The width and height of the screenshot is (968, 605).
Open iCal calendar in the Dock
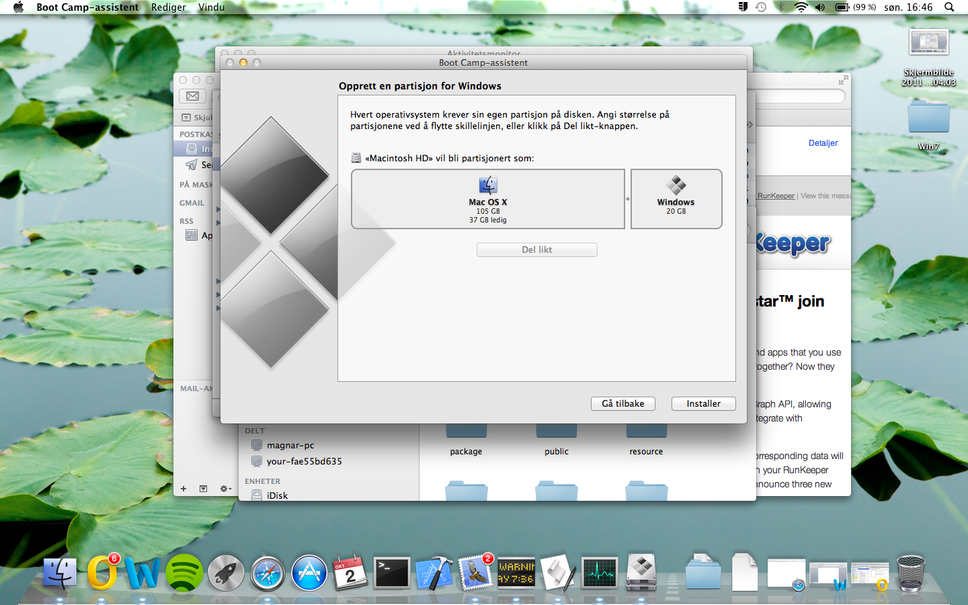(350, 573)
